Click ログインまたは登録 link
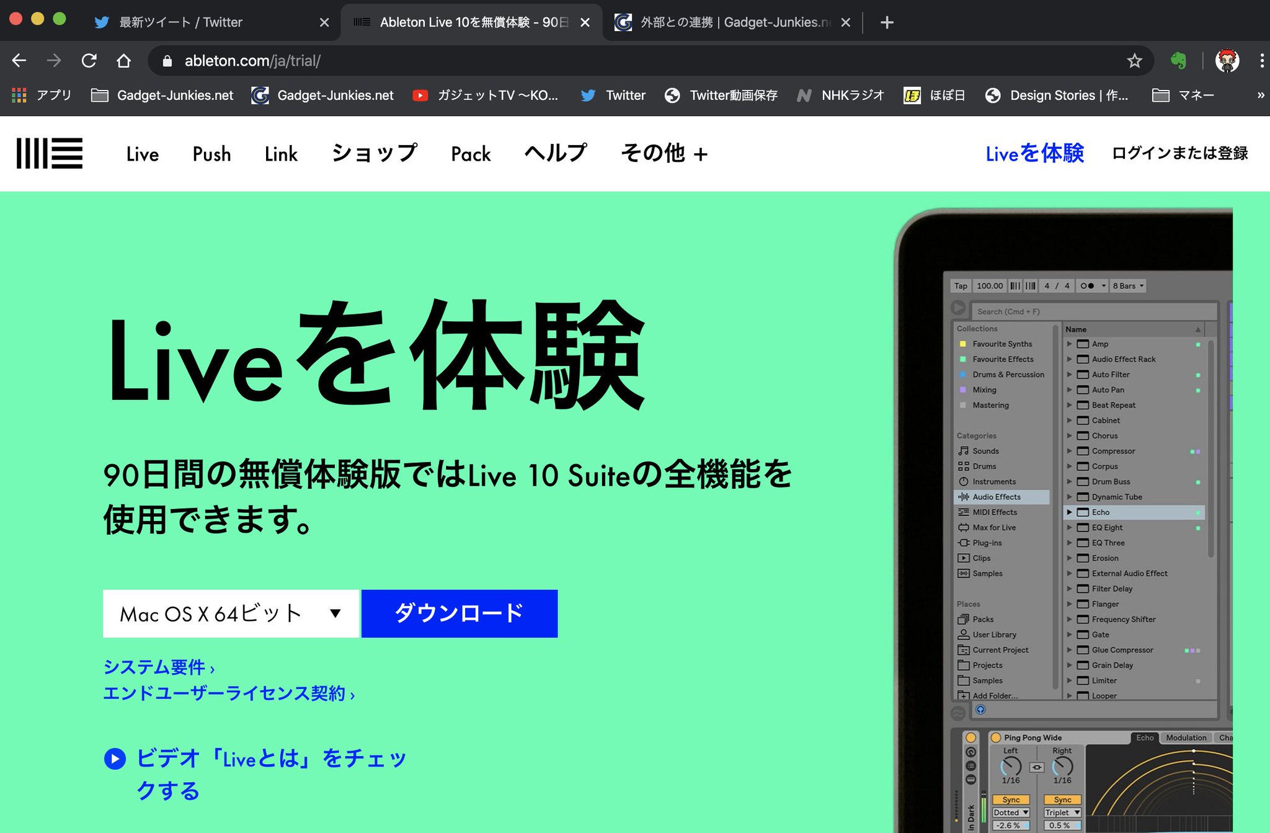1270x833 pixels. coord(1179,153)
